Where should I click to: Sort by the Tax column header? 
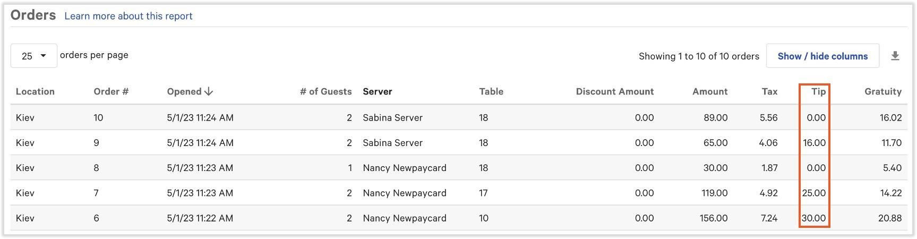click(769, 91)
